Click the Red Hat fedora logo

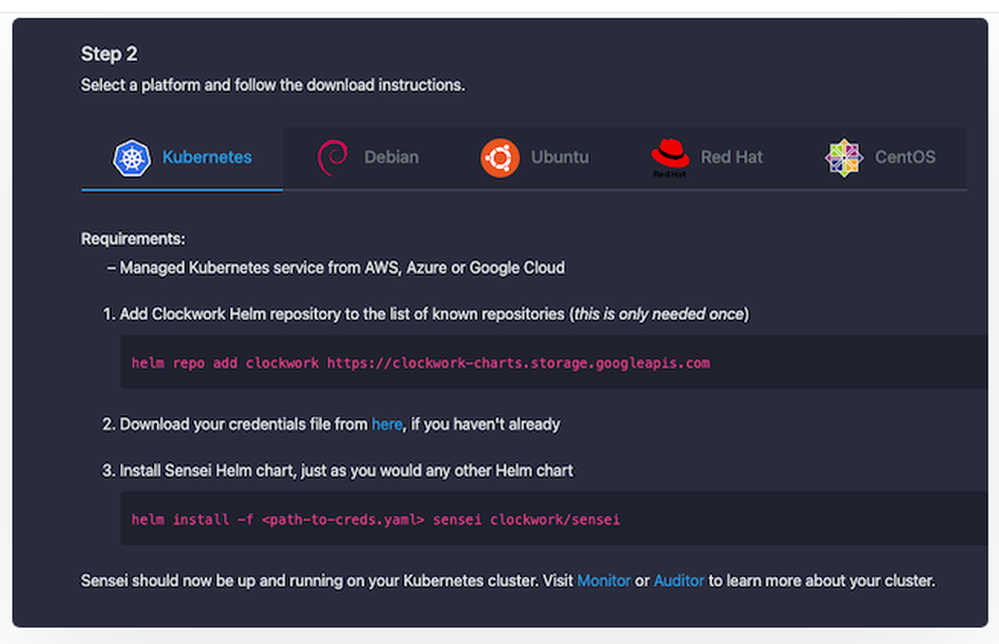pyautogui.click(x=669, y=158)
